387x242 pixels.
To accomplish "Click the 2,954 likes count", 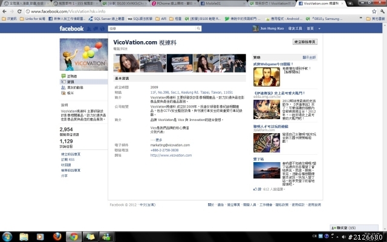I will [66, 129].
